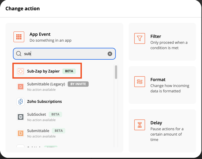Viewport: 202px width, 159px height.
Task: Click the search magnifier icon
Action: [19, 54]
